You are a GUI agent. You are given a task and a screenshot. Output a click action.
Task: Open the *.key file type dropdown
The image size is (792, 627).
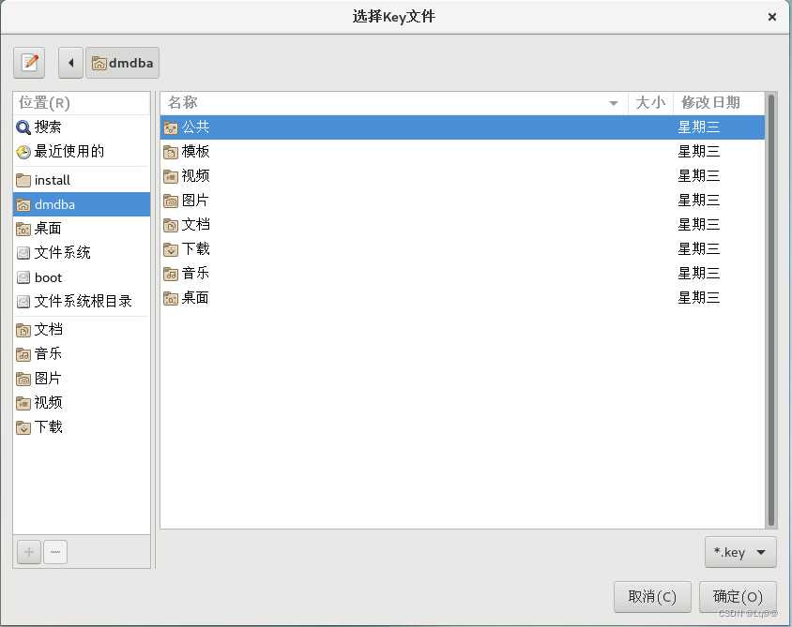tap(739, 552)
